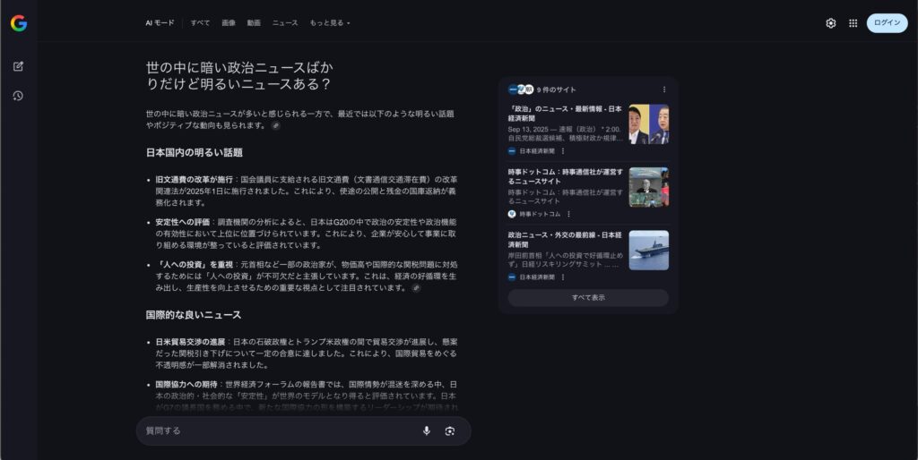Click the microphone voice input icon
The image size is (918, 460).
point(426,430)
